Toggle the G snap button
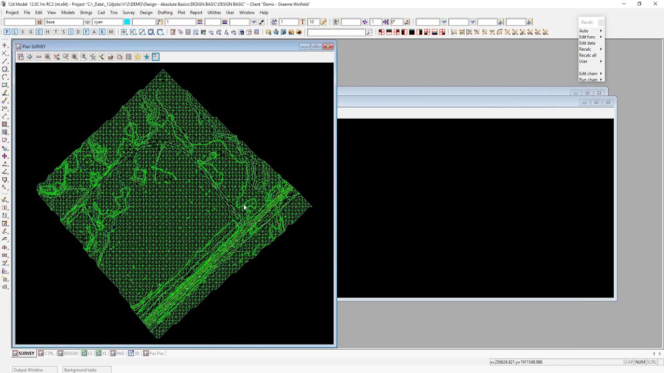 31,32
